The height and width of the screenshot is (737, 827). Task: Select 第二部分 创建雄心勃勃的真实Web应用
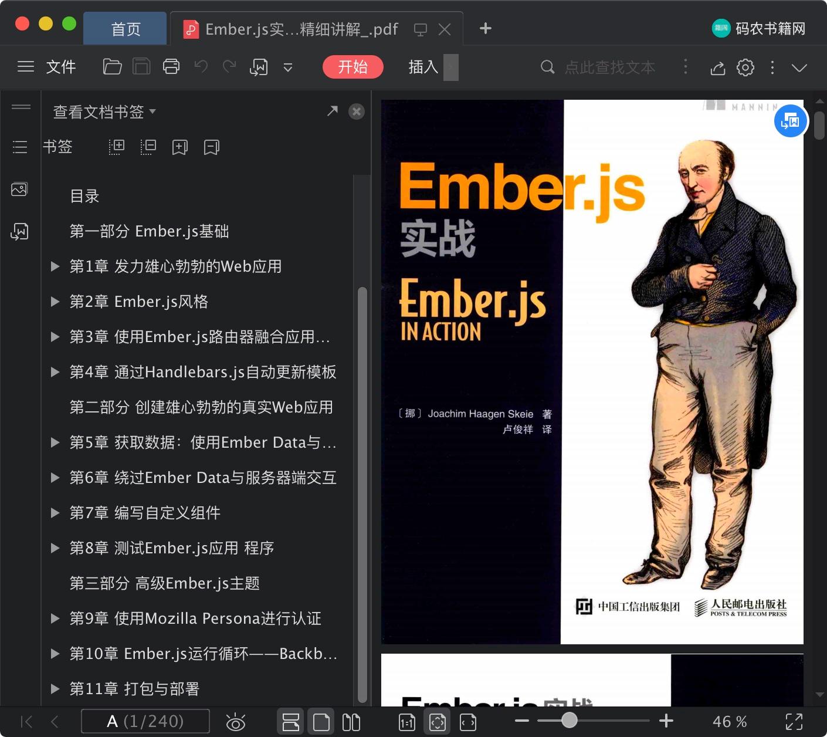click(x=201, y=407)
